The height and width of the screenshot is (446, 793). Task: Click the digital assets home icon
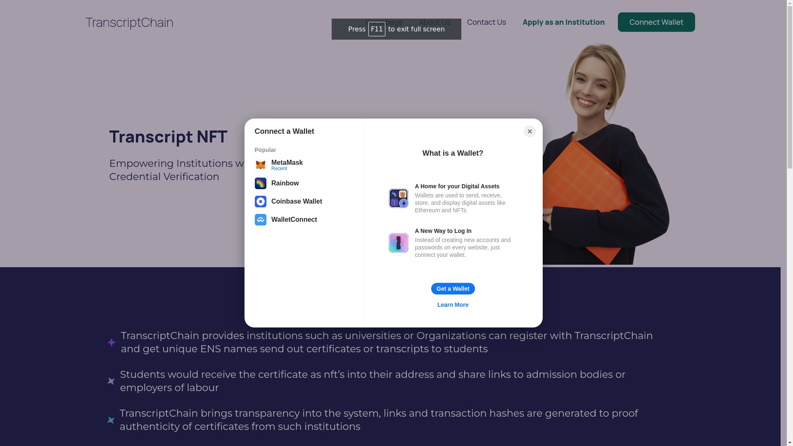click(398, 198)
